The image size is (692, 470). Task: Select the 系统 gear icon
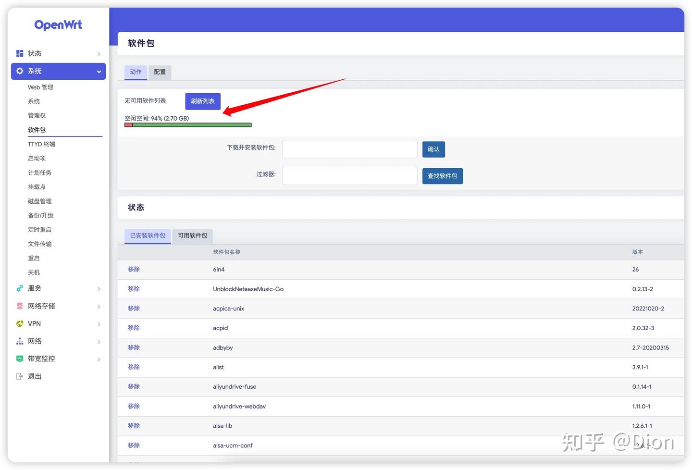coord(20,71)
